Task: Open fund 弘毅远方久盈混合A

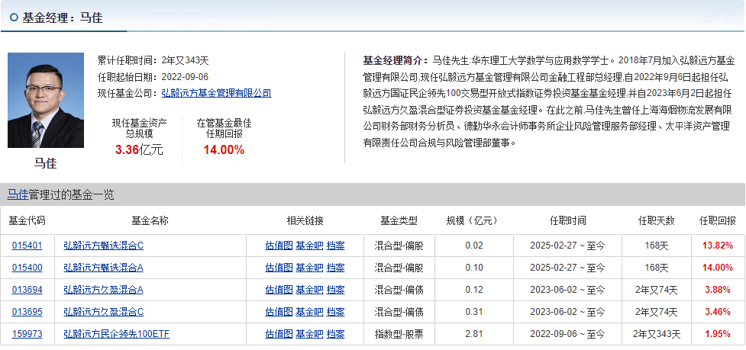Action: 103,290
